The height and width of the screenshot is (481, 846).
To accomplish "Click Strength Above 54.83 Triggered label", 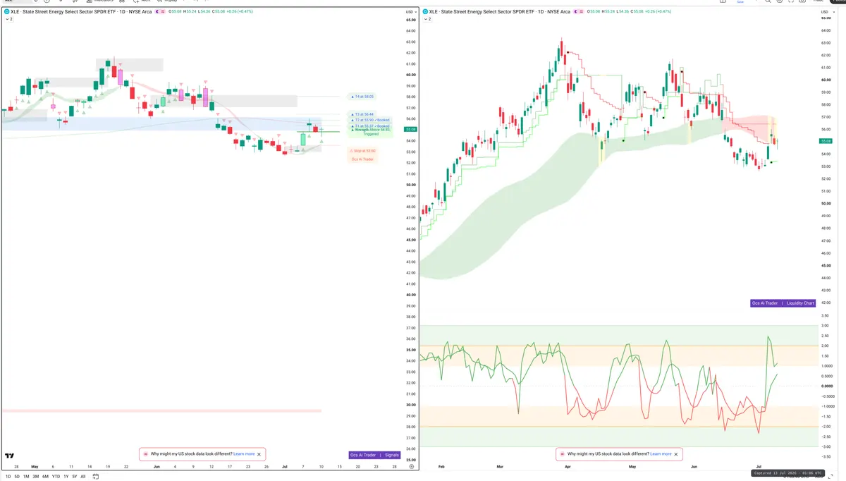I will click(x=369, y=132).
